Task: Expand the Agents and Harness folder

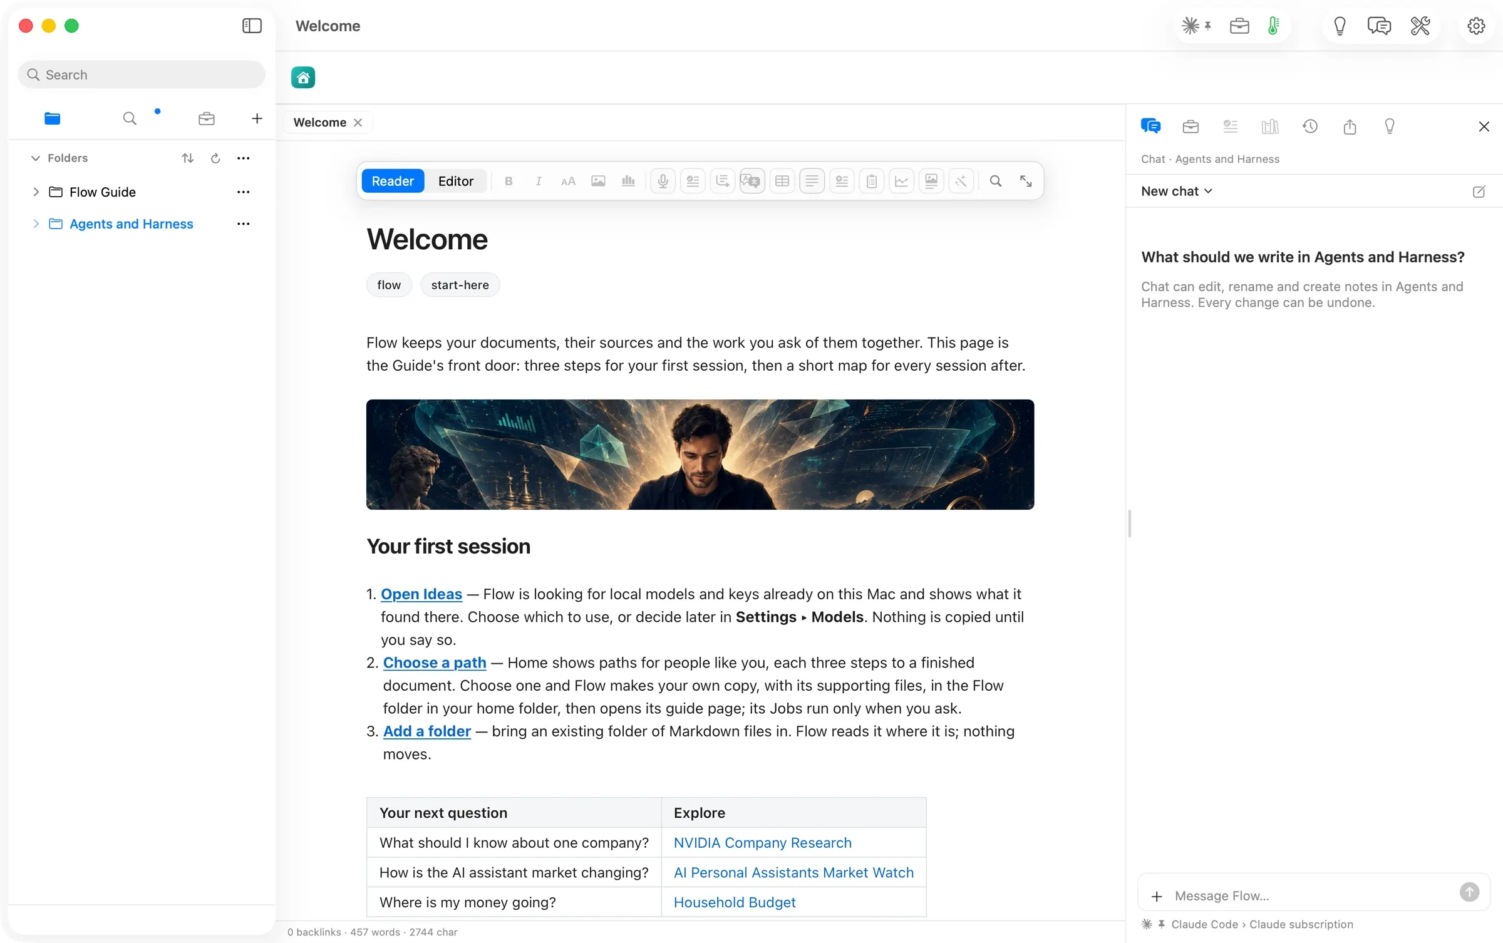Action: click(36, 224)
